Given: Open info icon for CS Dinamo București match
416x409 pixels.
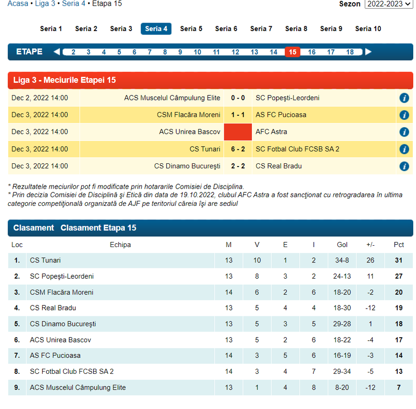Looking at the screenshot, I should click(404, 166).
